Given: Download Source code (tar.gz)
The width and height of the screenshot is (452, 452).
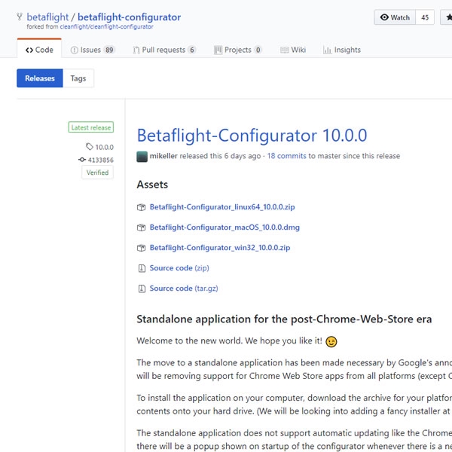Looking at the screenshot, I should [184, 289].
